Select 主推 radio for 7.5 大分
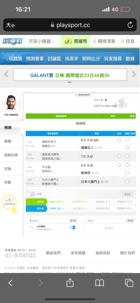 click(119, 156)
